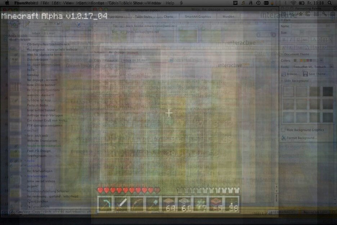The image size is (337, 225).
Task: Click the Browse... theme button
Action: click(x=291, y=74)
